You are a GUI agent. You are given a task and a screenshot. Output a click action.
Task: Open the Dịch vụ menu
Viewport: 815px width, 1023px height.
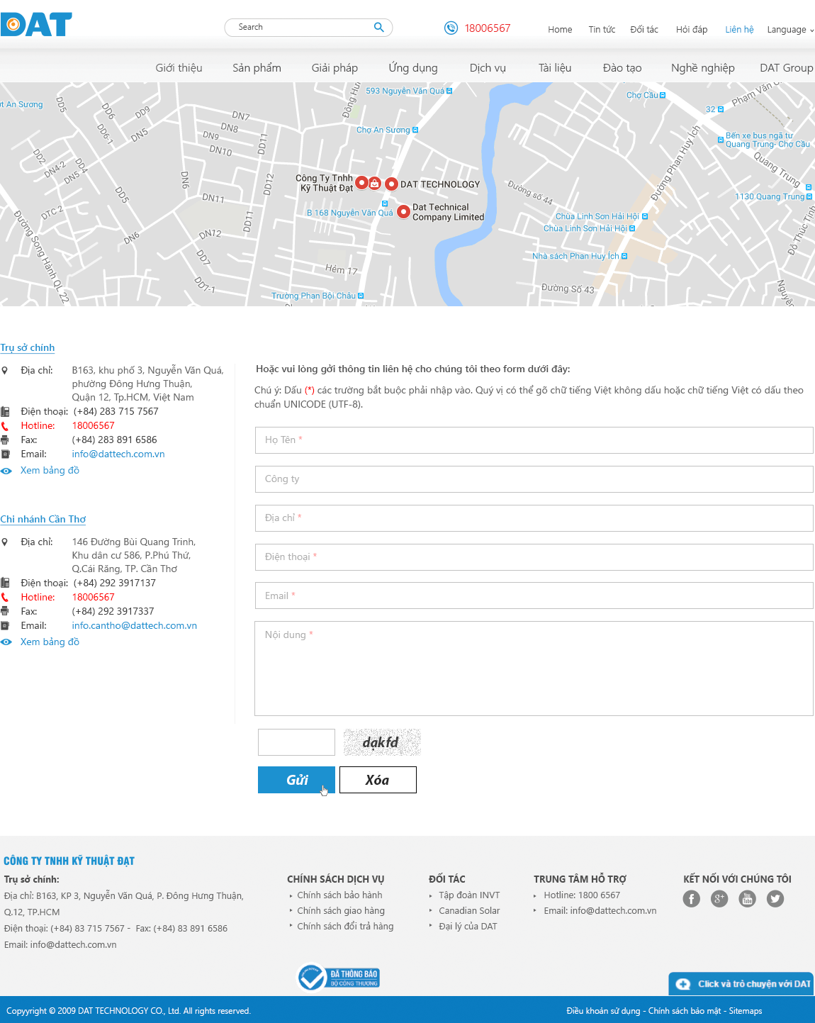[488, 68]
